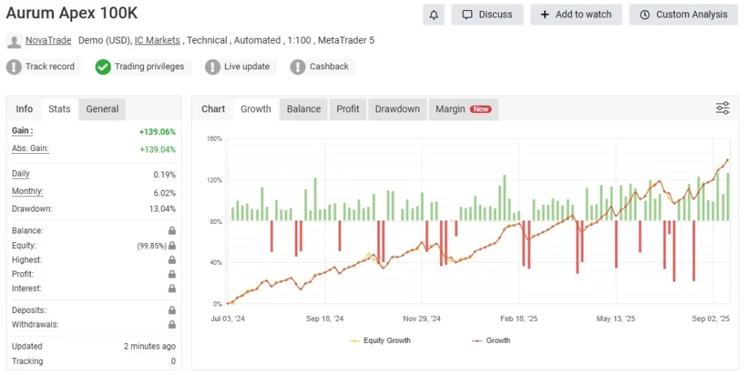The image size is (747, 375).
Task: Click the '2 minutes ago' updated text
Action: tap(150, 347)
